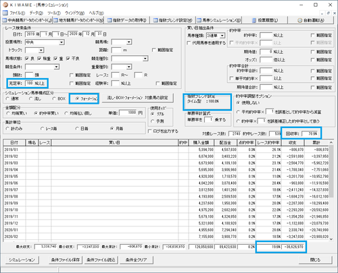Click the results table vertical scrollbar

[331, 191]
